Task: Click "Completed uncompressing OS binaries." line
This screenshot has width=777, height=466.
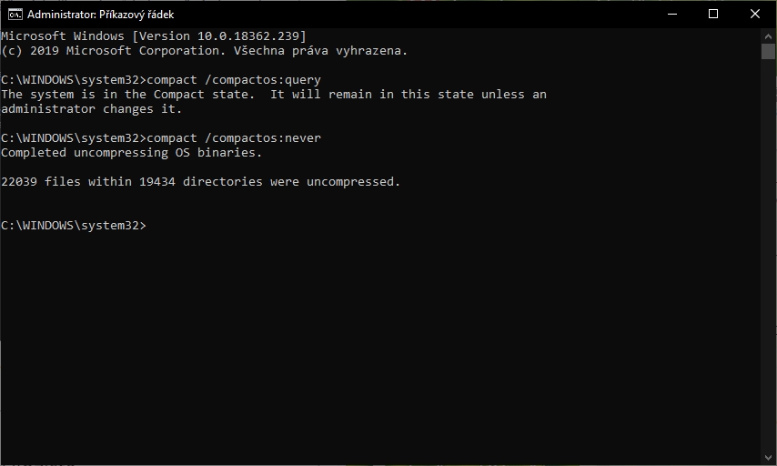Action: 132,153
